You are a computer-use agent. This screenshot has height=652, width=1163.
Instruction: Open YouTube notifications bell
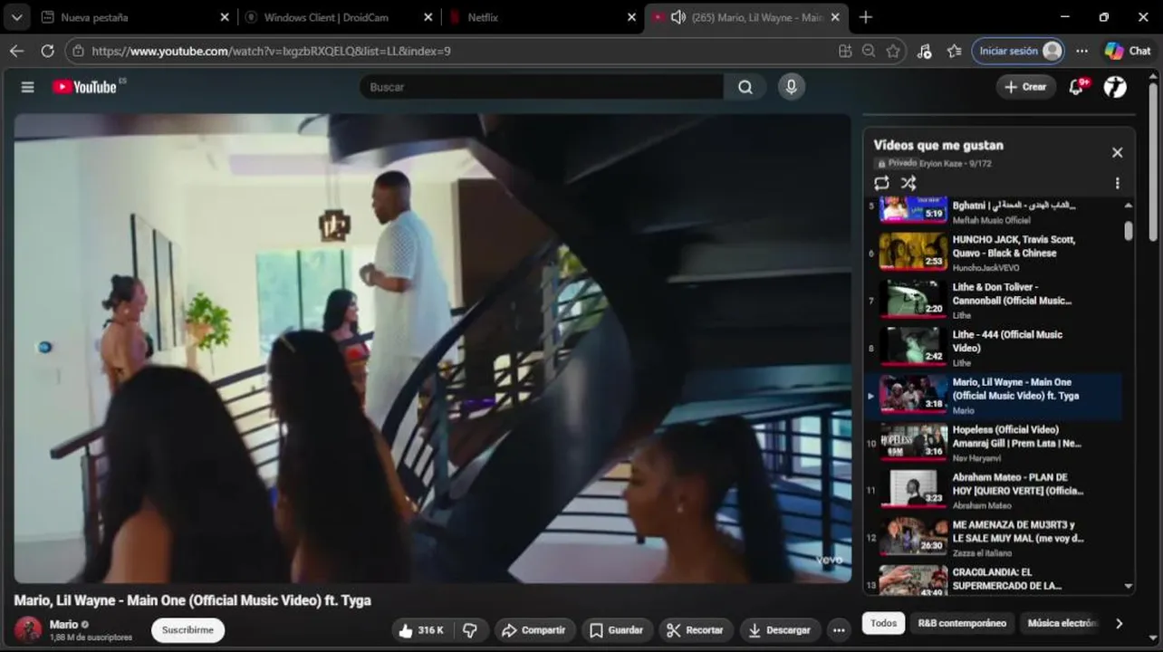[1077, 87]
